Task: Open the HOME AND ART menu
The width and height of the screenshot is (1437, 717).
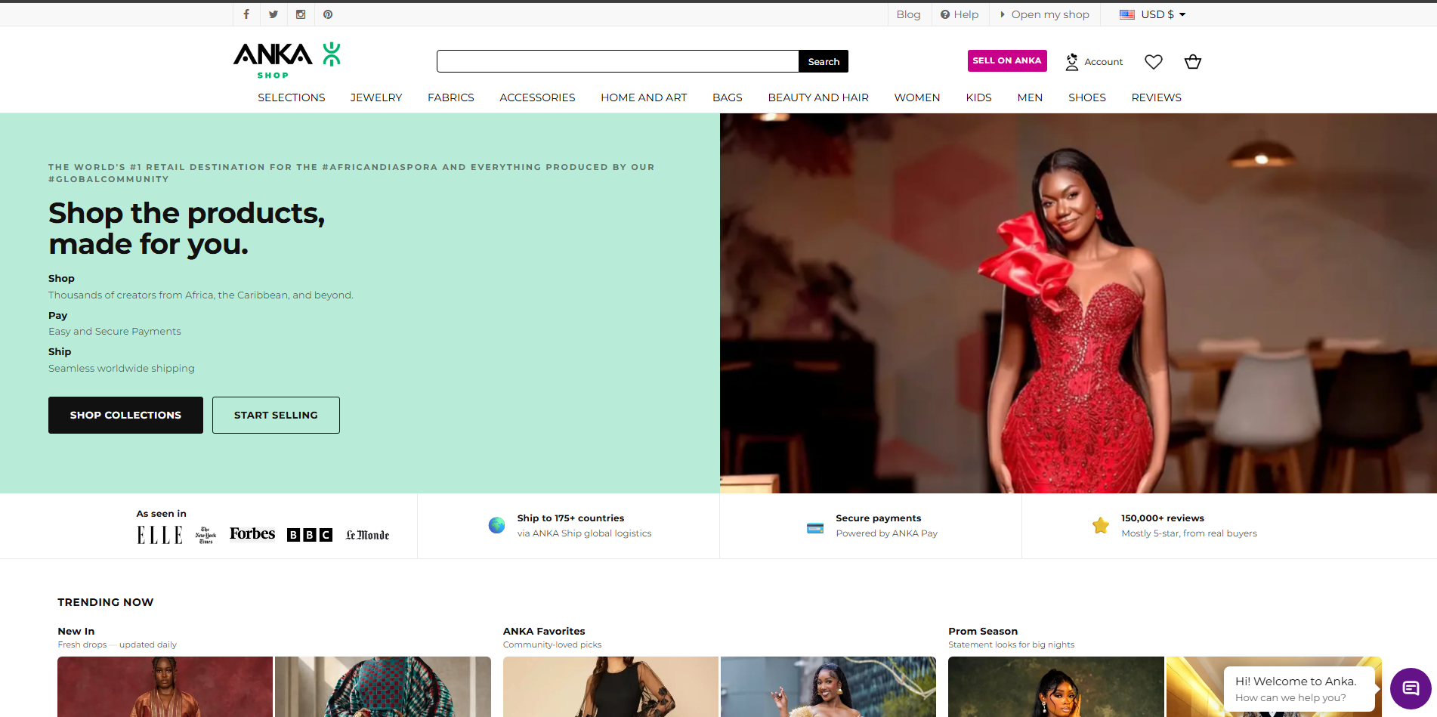Action: [x=644, y=97]
